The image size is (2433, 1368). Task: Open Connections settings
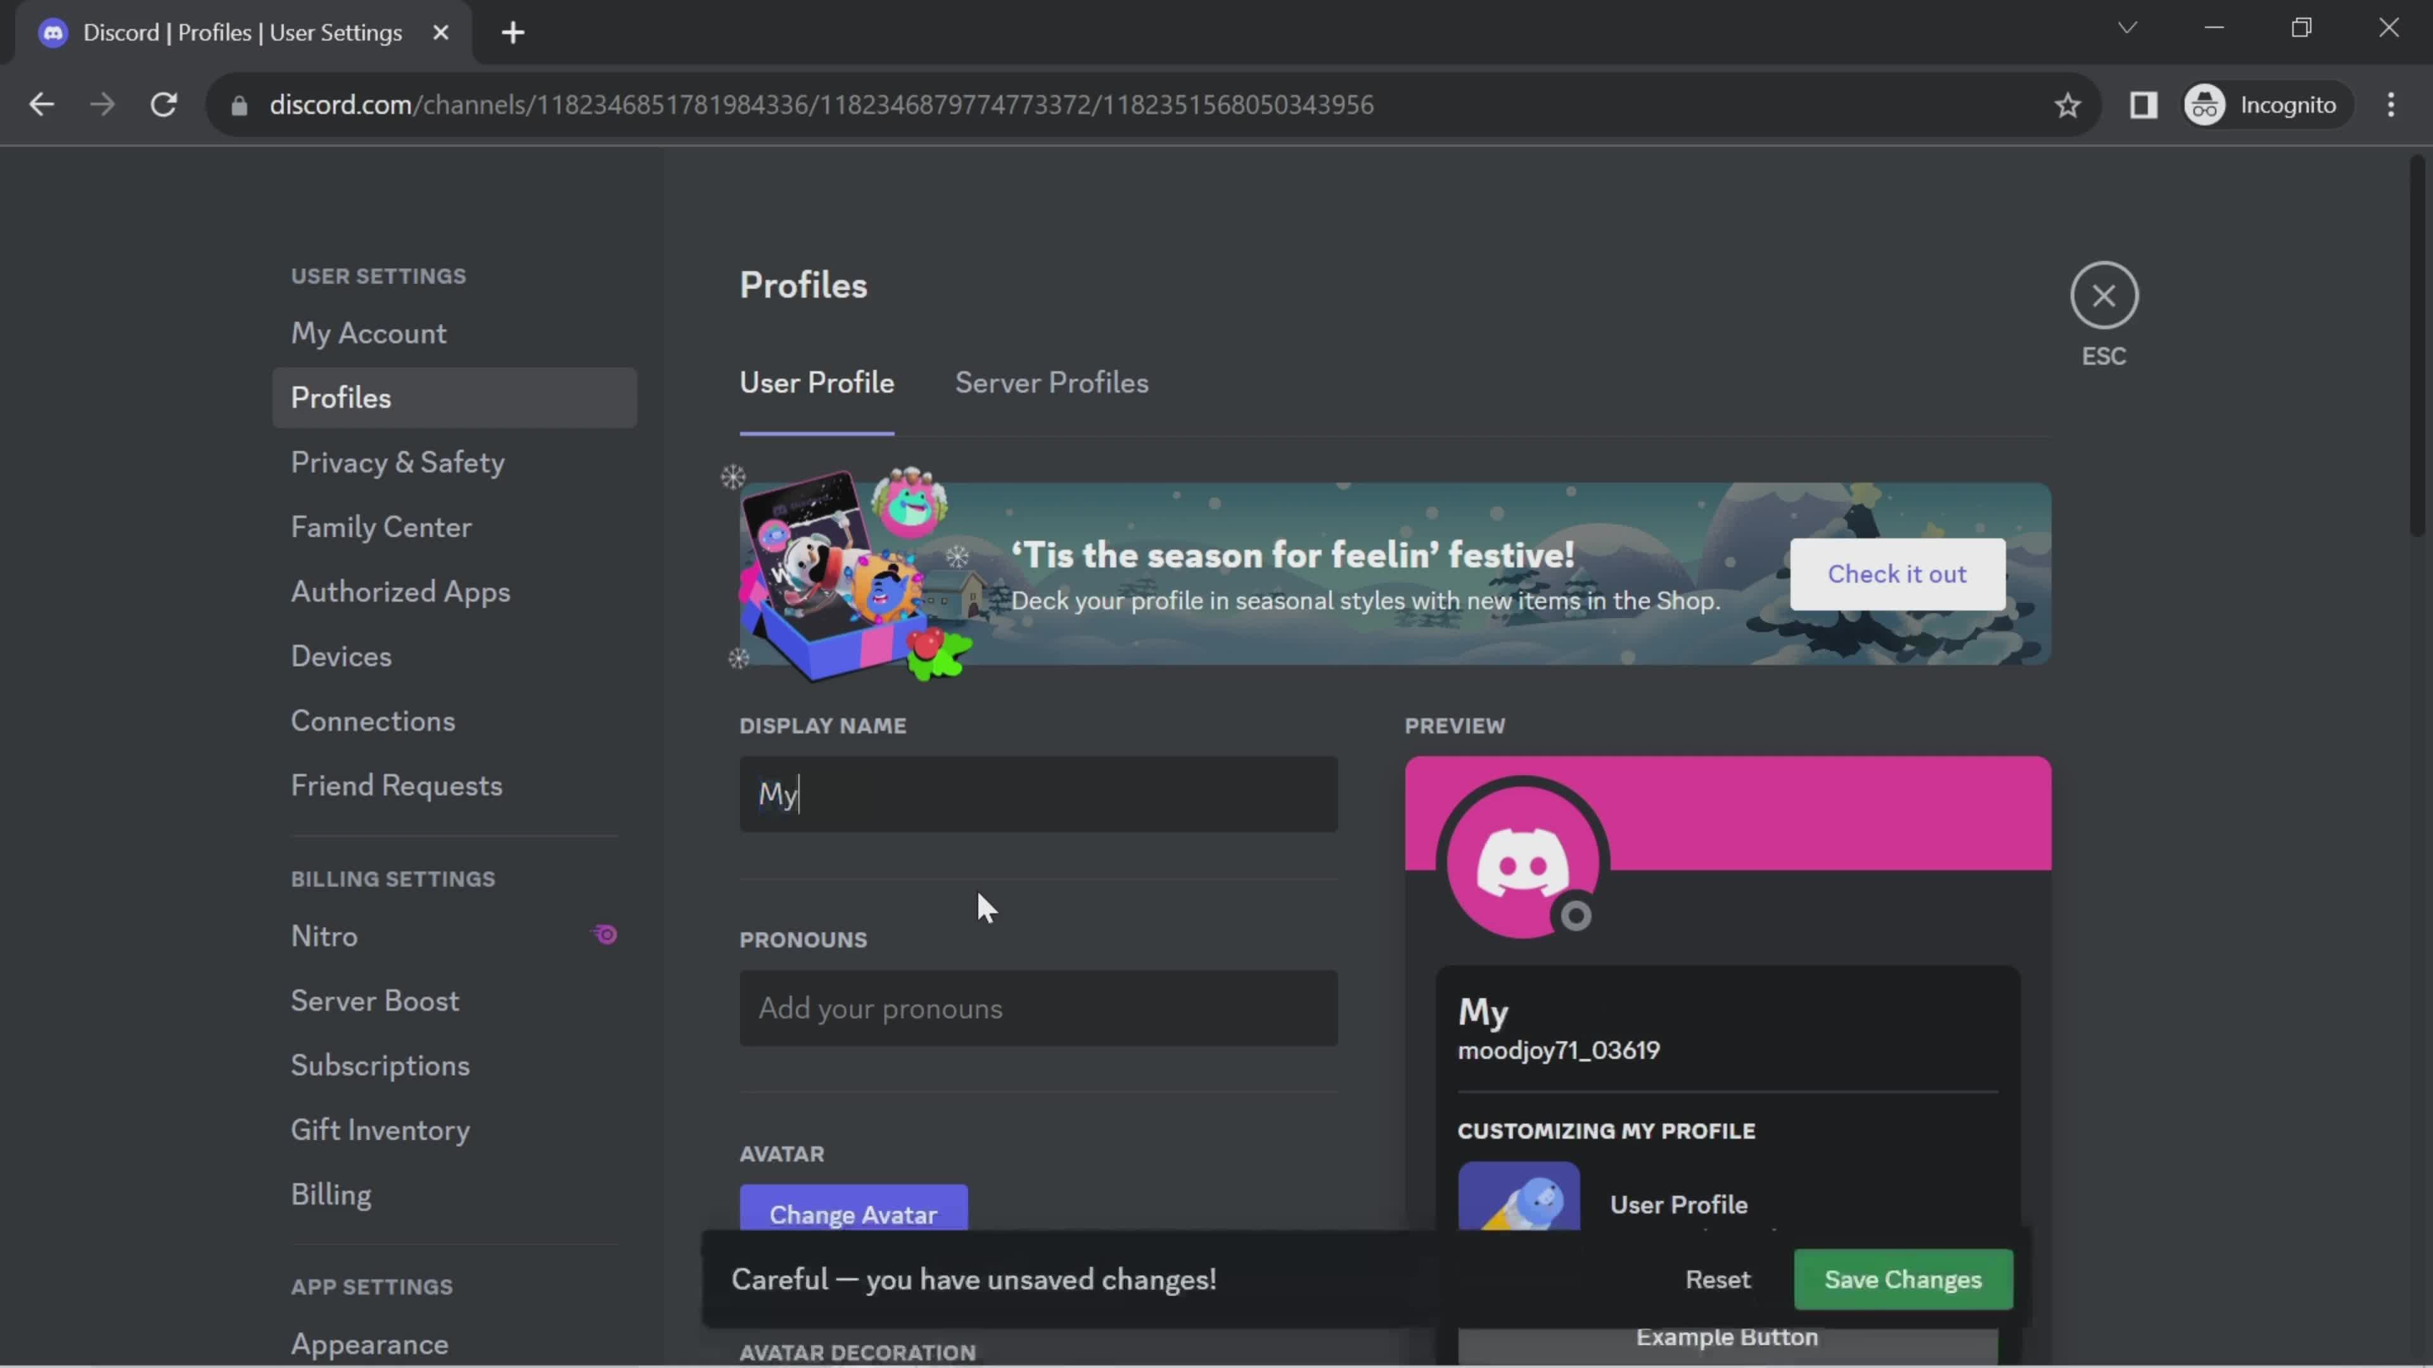point(454,721)
